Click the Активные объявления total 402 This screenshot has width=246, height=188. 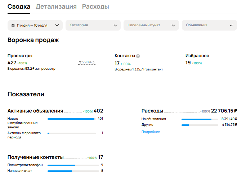[98, 111]
